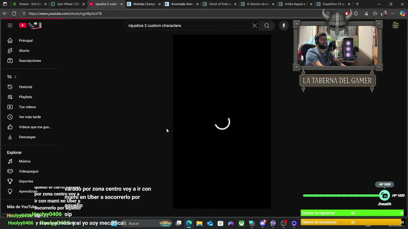Screen dimensions: 408x229
Task: Start voice search with the microphone icon
Action: 284,25
